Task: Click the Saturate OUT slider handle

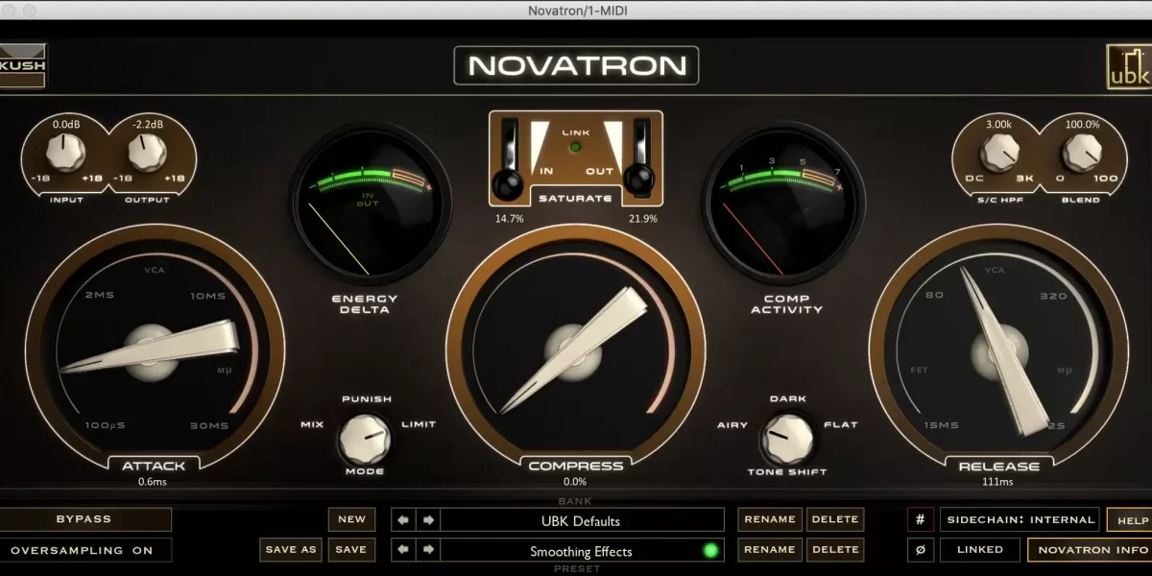Action: (638, 179)
